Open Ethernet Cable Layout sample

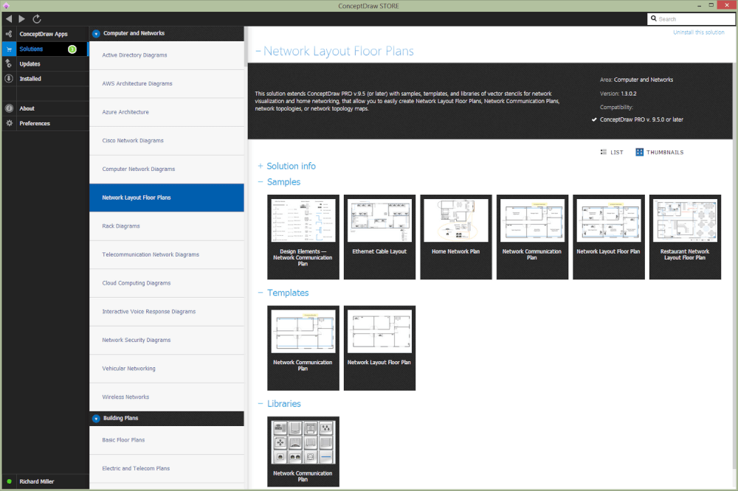pos(379,237)
